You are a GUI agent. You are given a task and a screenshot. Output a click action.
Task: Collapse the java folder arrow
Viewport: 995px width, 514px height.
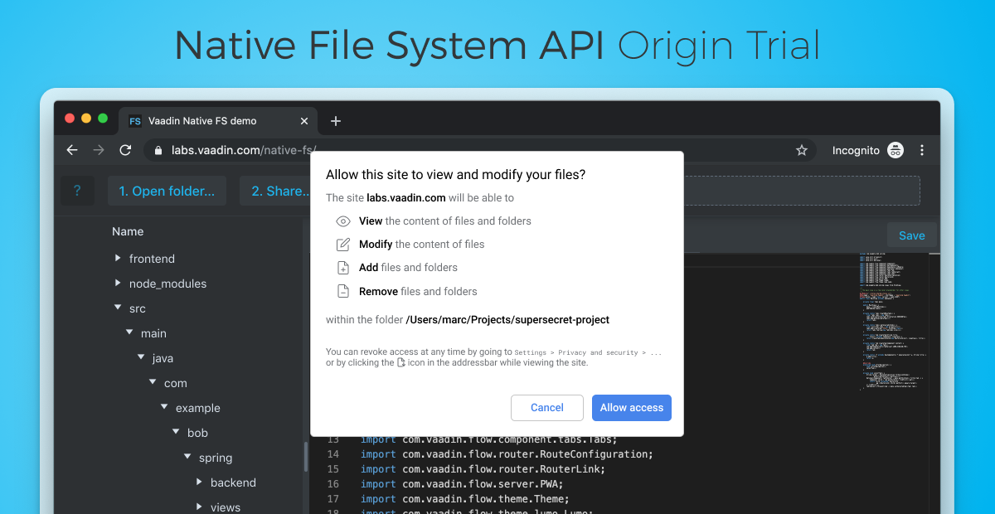(141, 358)
